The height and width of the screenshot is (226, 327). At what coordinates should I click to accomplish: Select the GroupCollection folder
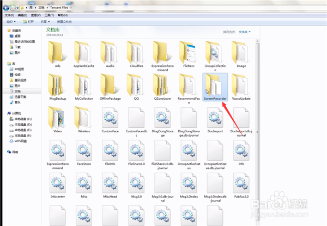coord(215,56)
